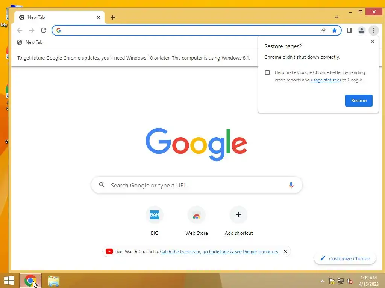385x288 pixels.
Task: Click the forward navigation arrow
Action: point(32,30)
